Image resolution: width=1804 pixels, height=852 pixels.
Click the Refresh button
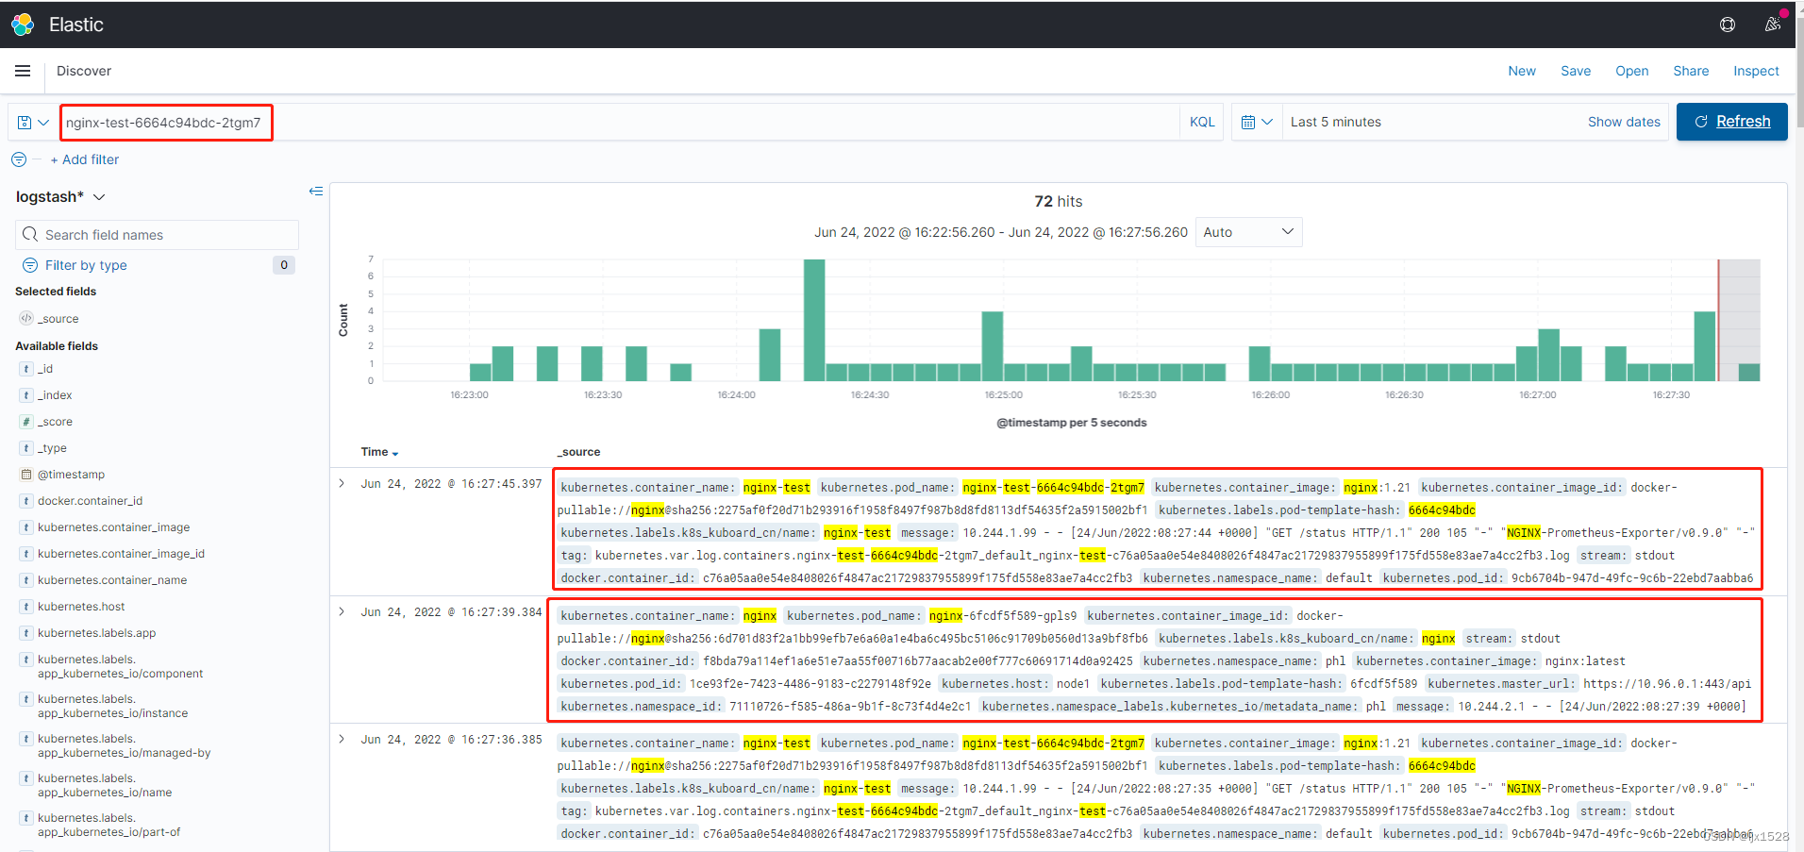(x=1732, y=122)
